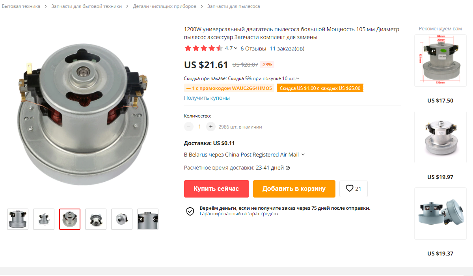This screenshot has height=276, width=473.
Task: Select the fifth thumbnail image
Action: tap(122, 219)
